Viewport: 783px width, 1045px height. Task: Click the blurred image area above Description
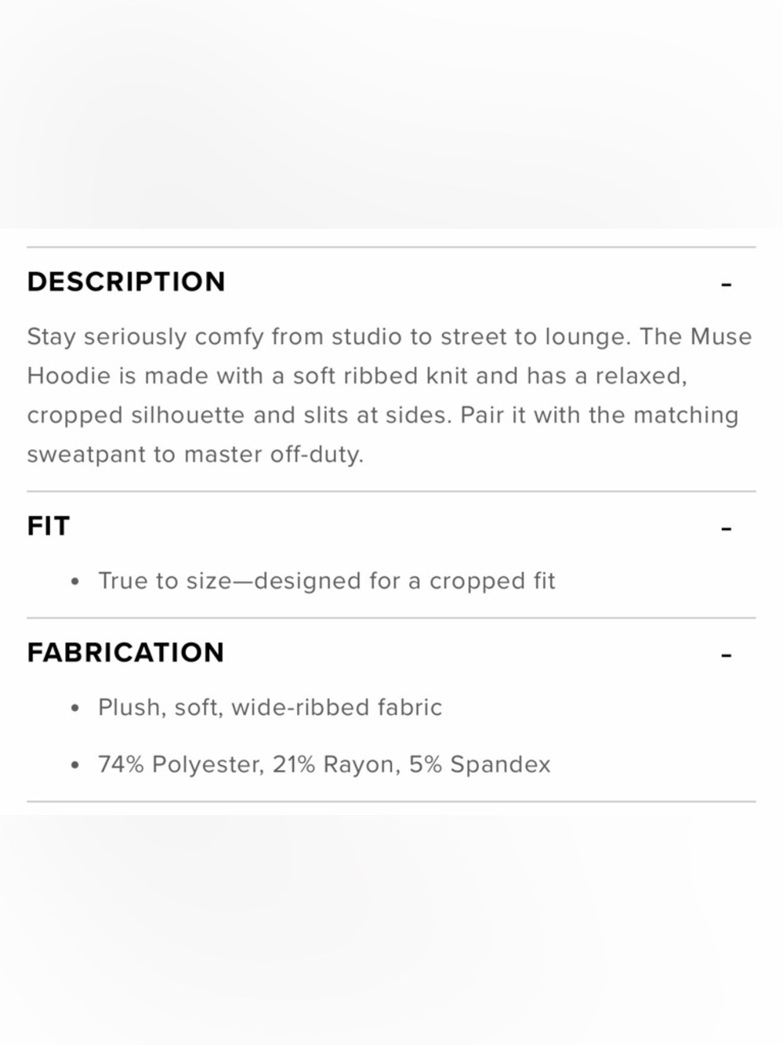coord(391,114)
